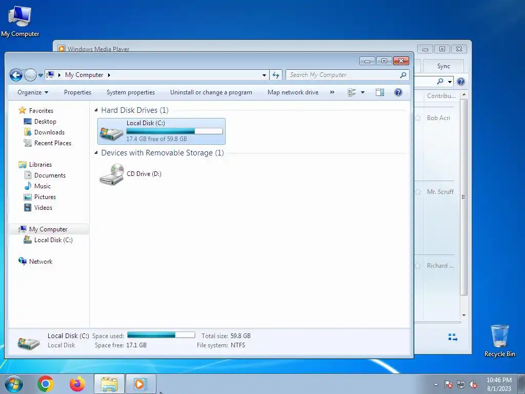Click Windows Explorer taskbar button

(x=109, y=384)
